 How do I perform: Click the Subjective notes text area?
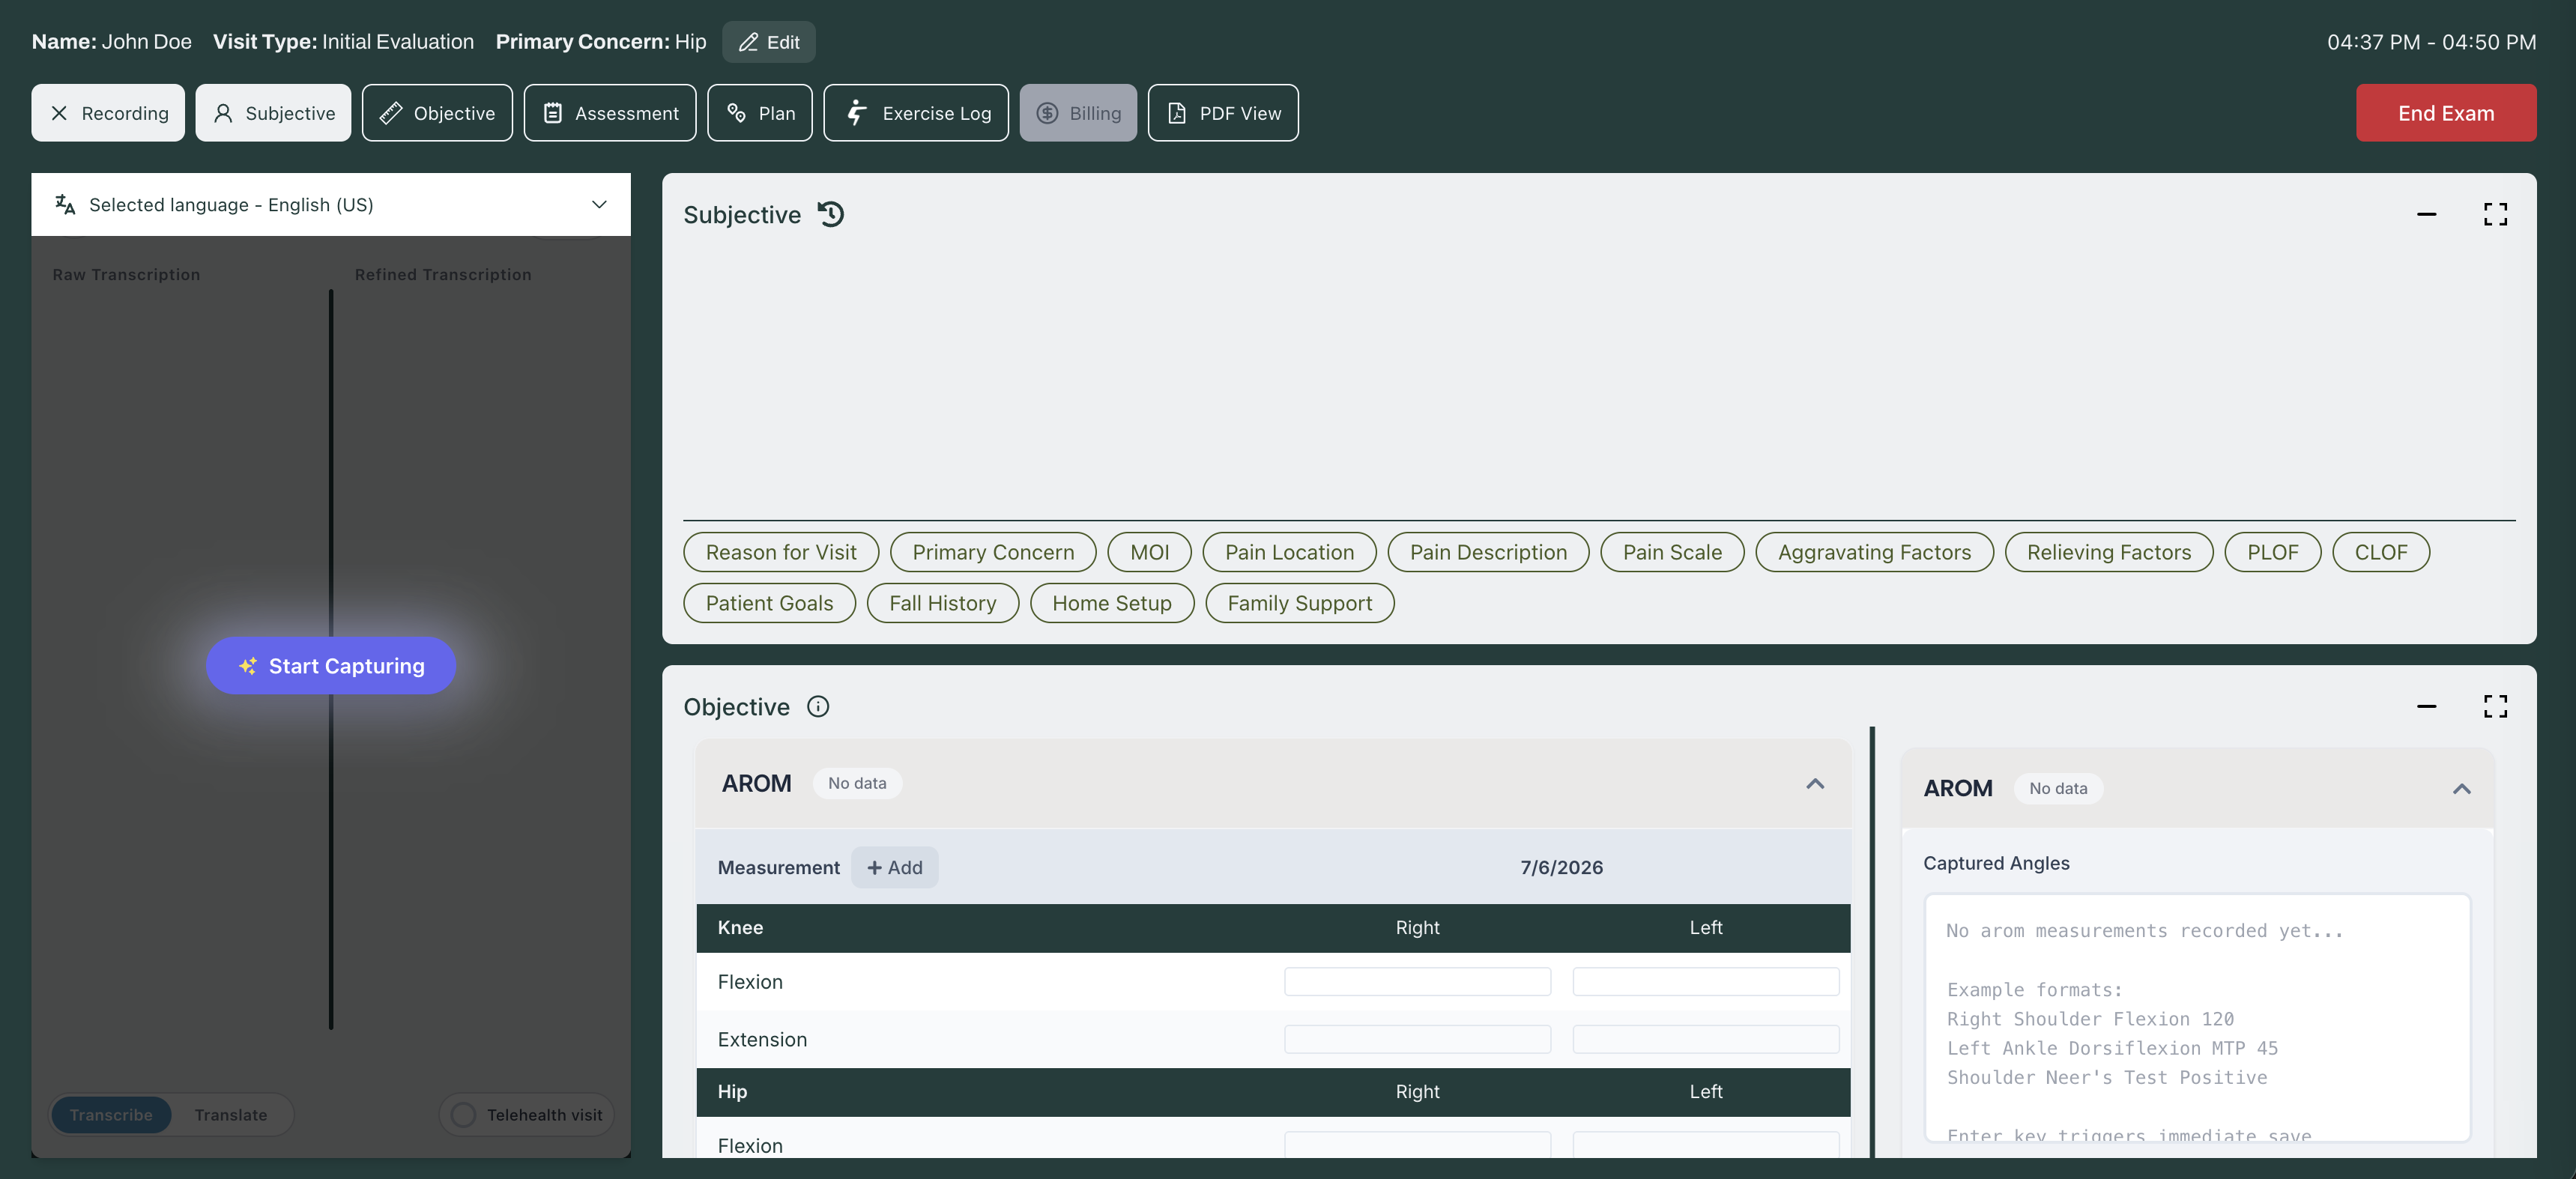pyautogui.click(x=1599, y=380)
